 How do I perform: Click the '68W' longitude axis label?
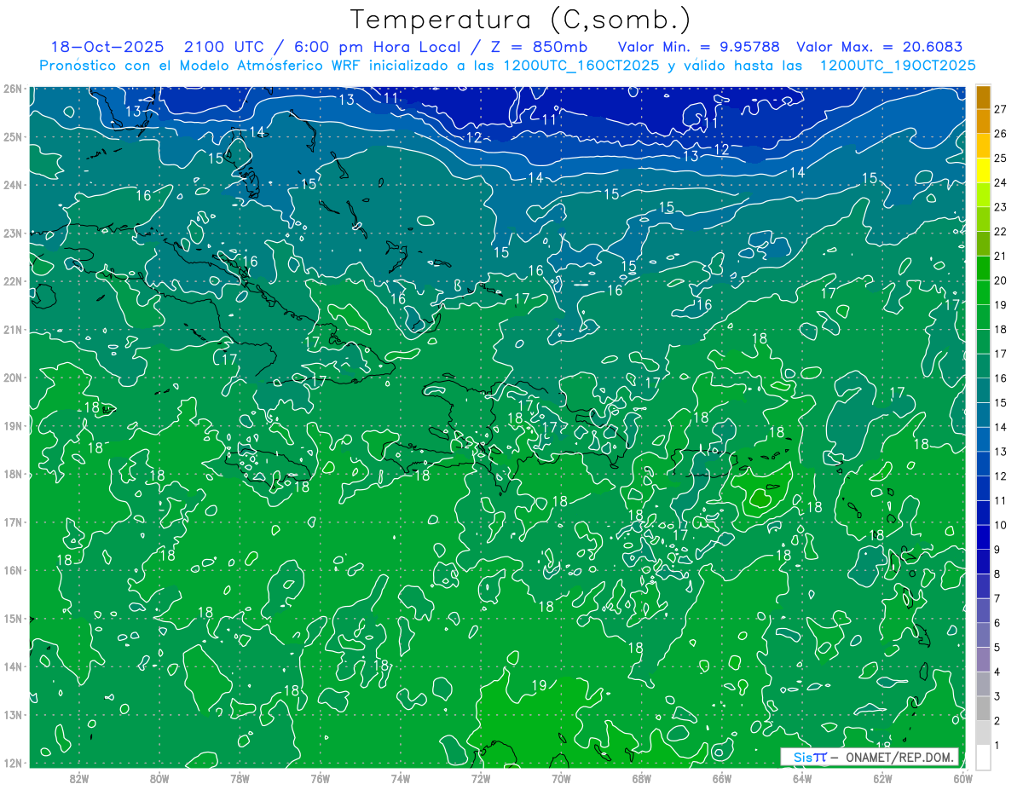(x=641, y=778)
